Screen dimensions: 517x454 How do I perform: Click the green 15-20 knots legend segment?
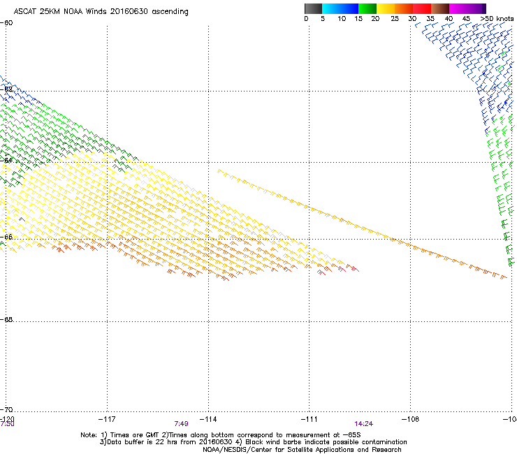tap(367, 8)
